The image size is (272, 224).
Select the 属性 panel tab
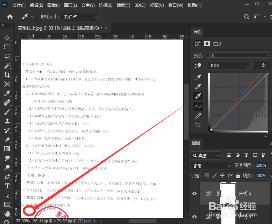tap(197, 32)
